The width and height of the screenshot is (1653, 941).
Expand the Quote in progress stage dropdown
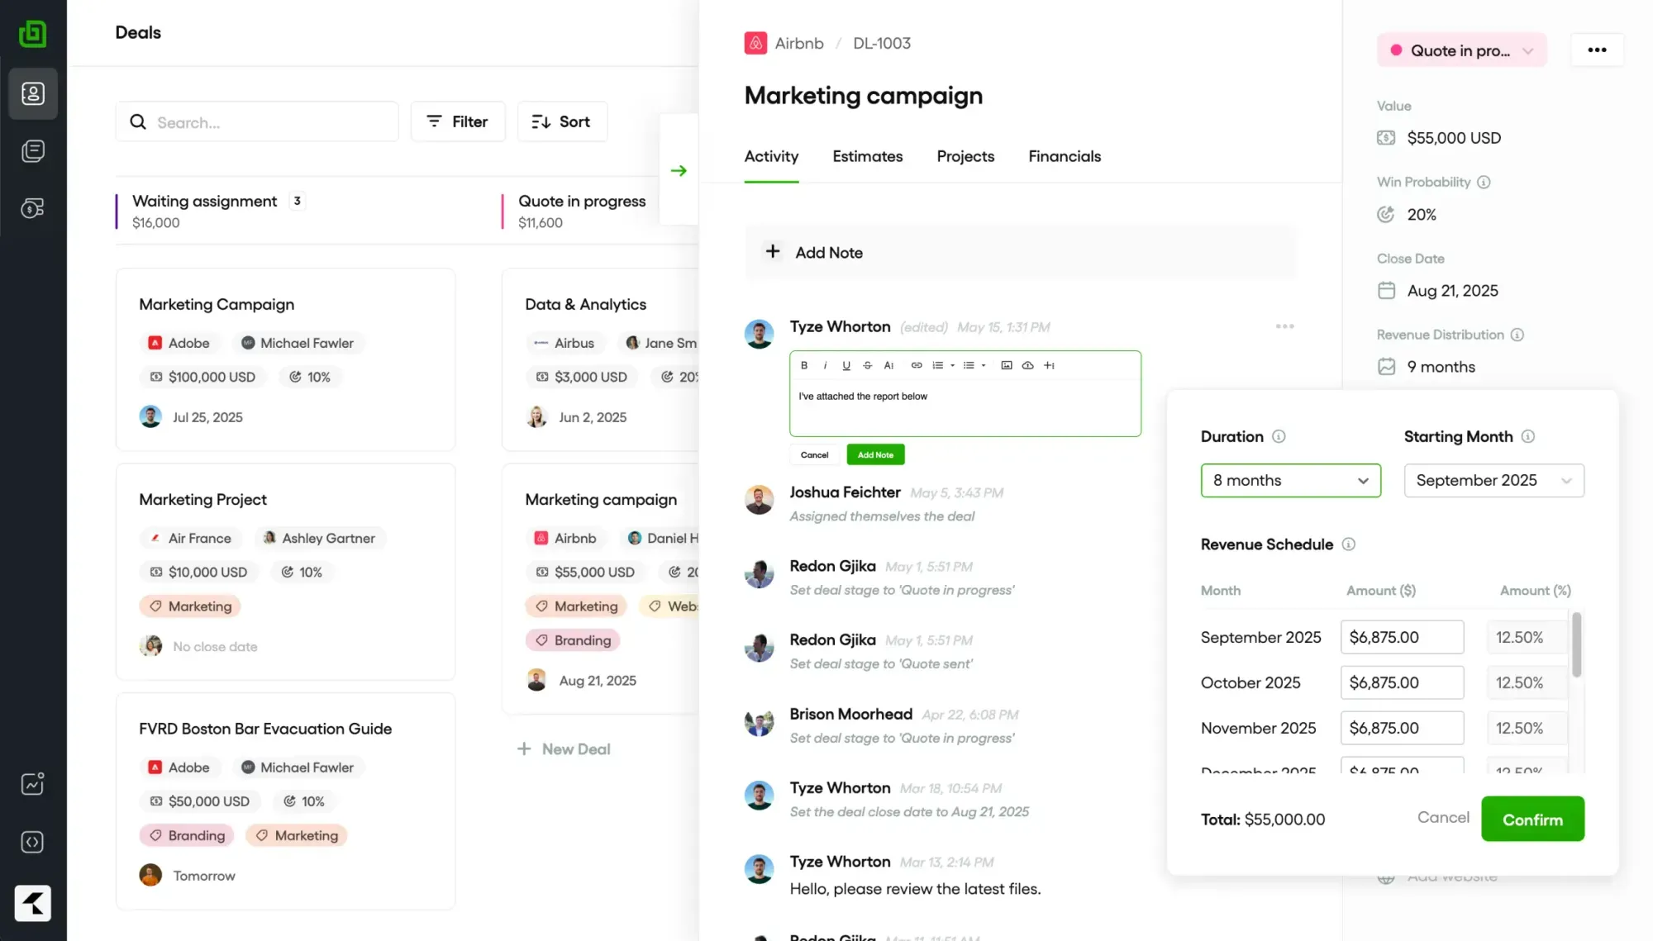(x=1461, y=50)
